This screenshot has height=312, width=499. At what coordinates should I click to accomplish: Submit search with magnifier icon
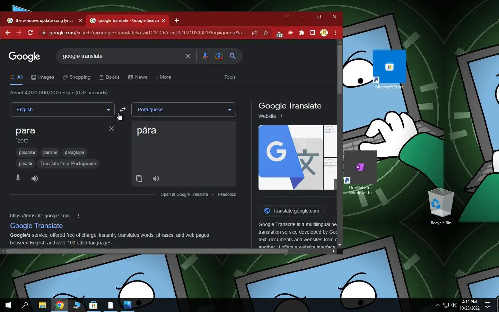pos(233,56)
